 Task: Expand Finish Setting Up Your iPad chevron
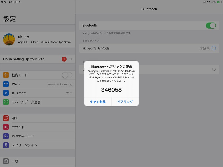pyautogui.click(x=71, y=59)
